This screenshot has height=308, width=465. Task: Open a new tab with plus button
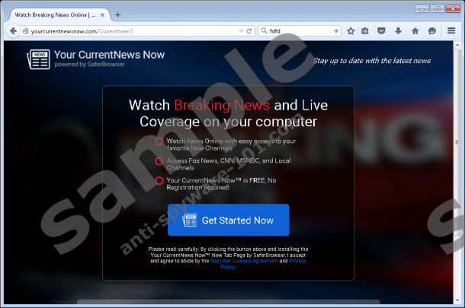tap(117, 14)
